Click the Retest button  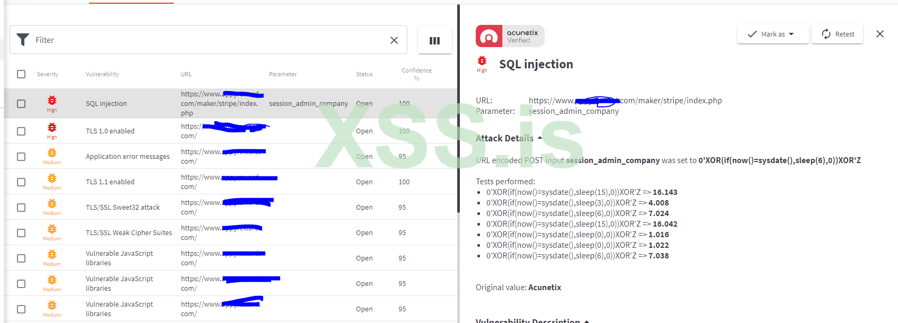tap(837, 34)
